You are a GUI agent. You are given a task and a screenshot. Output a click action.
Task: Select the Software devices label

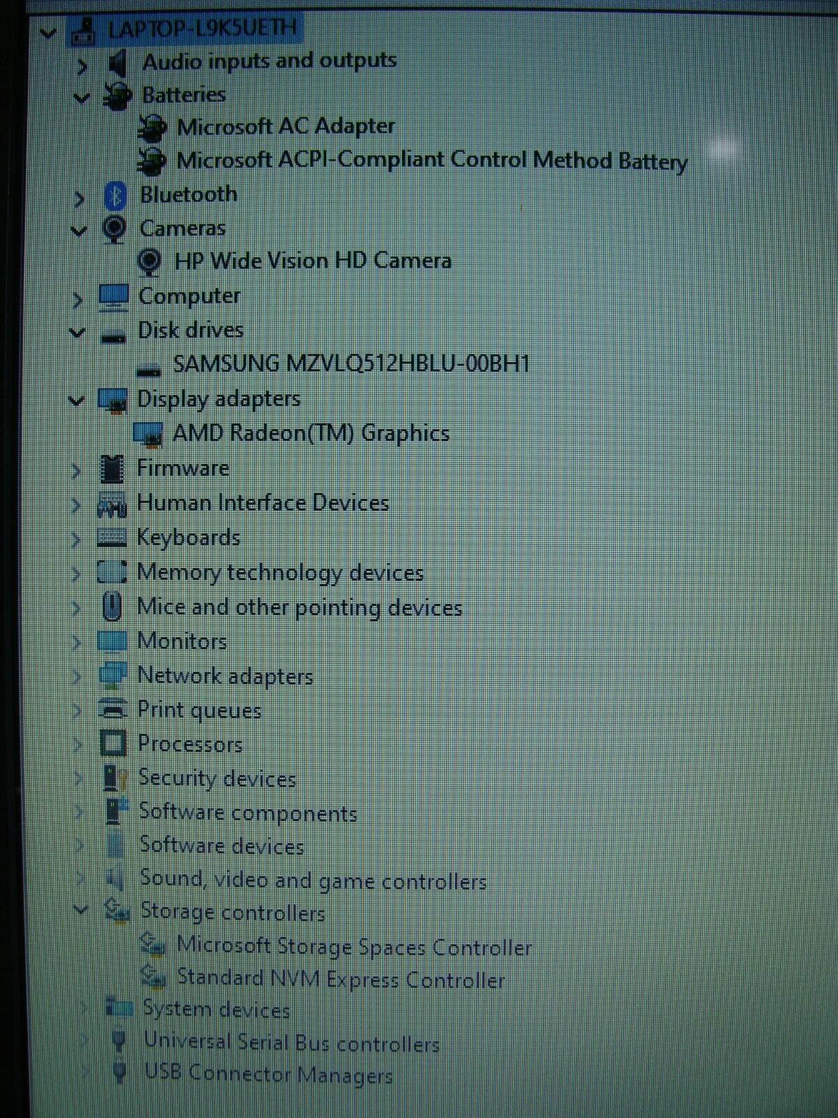221,845
